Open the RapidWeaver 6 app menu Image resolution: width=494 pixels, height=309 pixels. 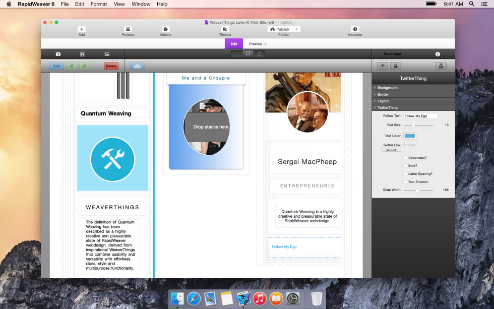(36, 4)
